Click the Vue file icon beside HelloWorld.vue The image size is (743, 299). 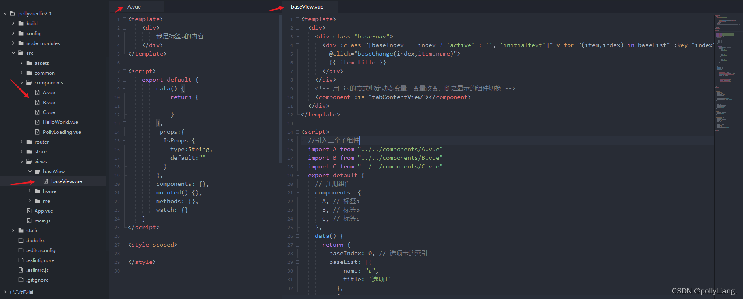point(37,122)
